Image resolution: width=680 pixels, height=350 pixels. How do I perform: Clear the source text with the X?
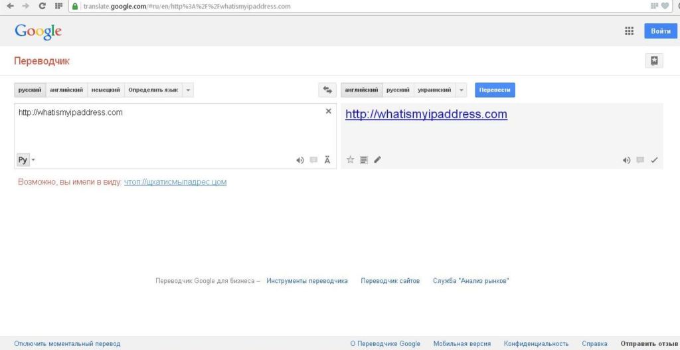(328, 112)
